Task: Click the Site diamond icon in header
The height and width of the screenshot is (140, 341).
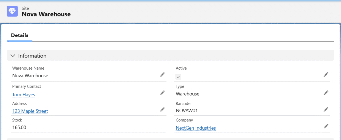Action: tap(12, 11)
